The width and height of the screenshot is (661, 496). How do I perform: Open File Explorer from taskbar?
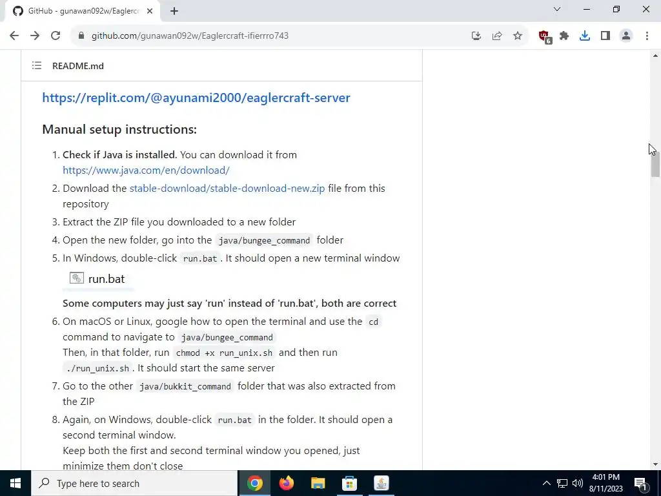coord(318,483)
